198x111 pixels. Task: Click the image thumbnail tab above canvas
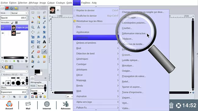pyautogui.click(x=52, y=10)
